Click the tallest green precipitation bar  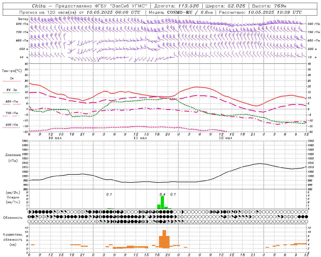click(x=162, y=202)
